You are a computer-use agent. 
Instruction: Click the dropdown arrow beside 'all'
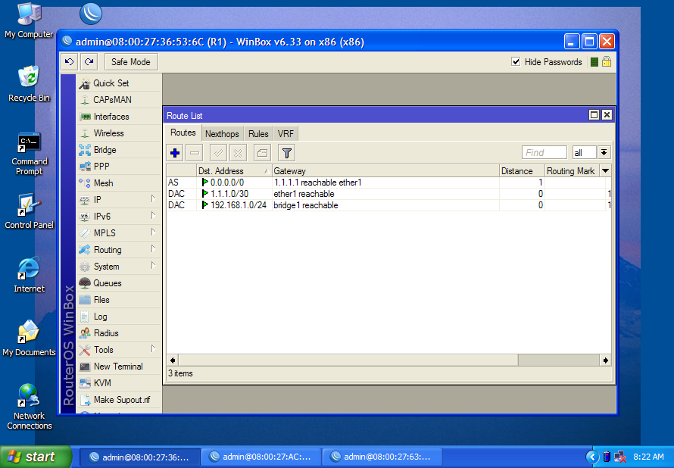pyautogui.click(x=604, y=152)
